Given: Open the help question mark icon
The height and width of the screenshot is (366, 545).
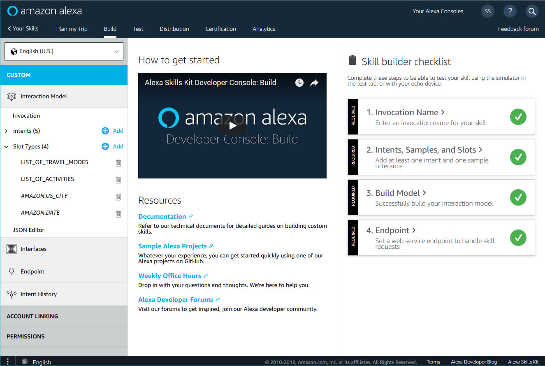Looking at the screenshot, I should [x=510, y=11].
